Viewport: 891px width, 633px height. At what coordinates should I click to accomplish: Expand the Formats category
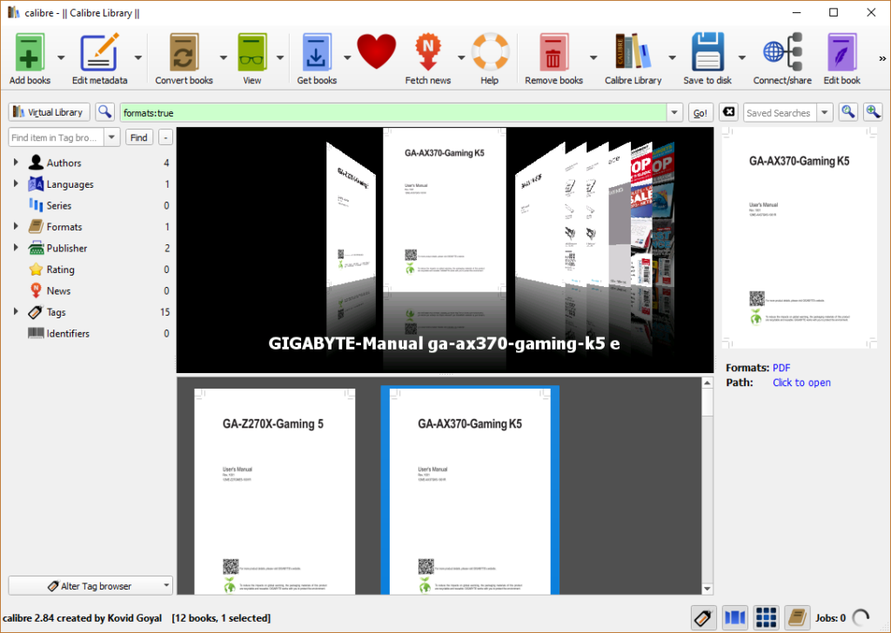16,227
